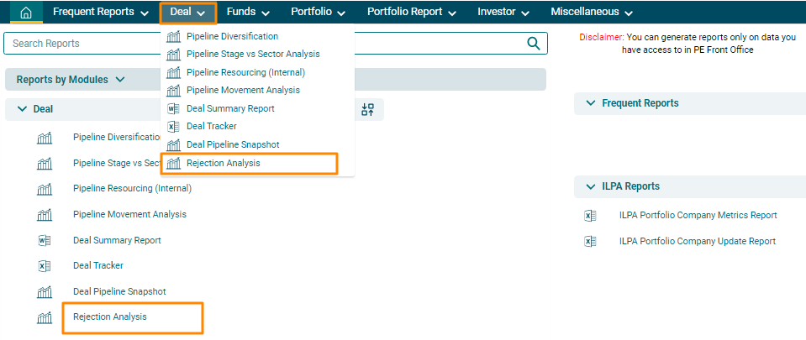
Task: Select Rejection Analysis from Deal dropdown menu
Action: pos(223,163)
